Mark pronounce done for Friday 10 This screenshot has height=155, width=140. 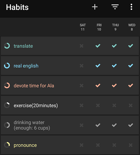tap(98, 145)
